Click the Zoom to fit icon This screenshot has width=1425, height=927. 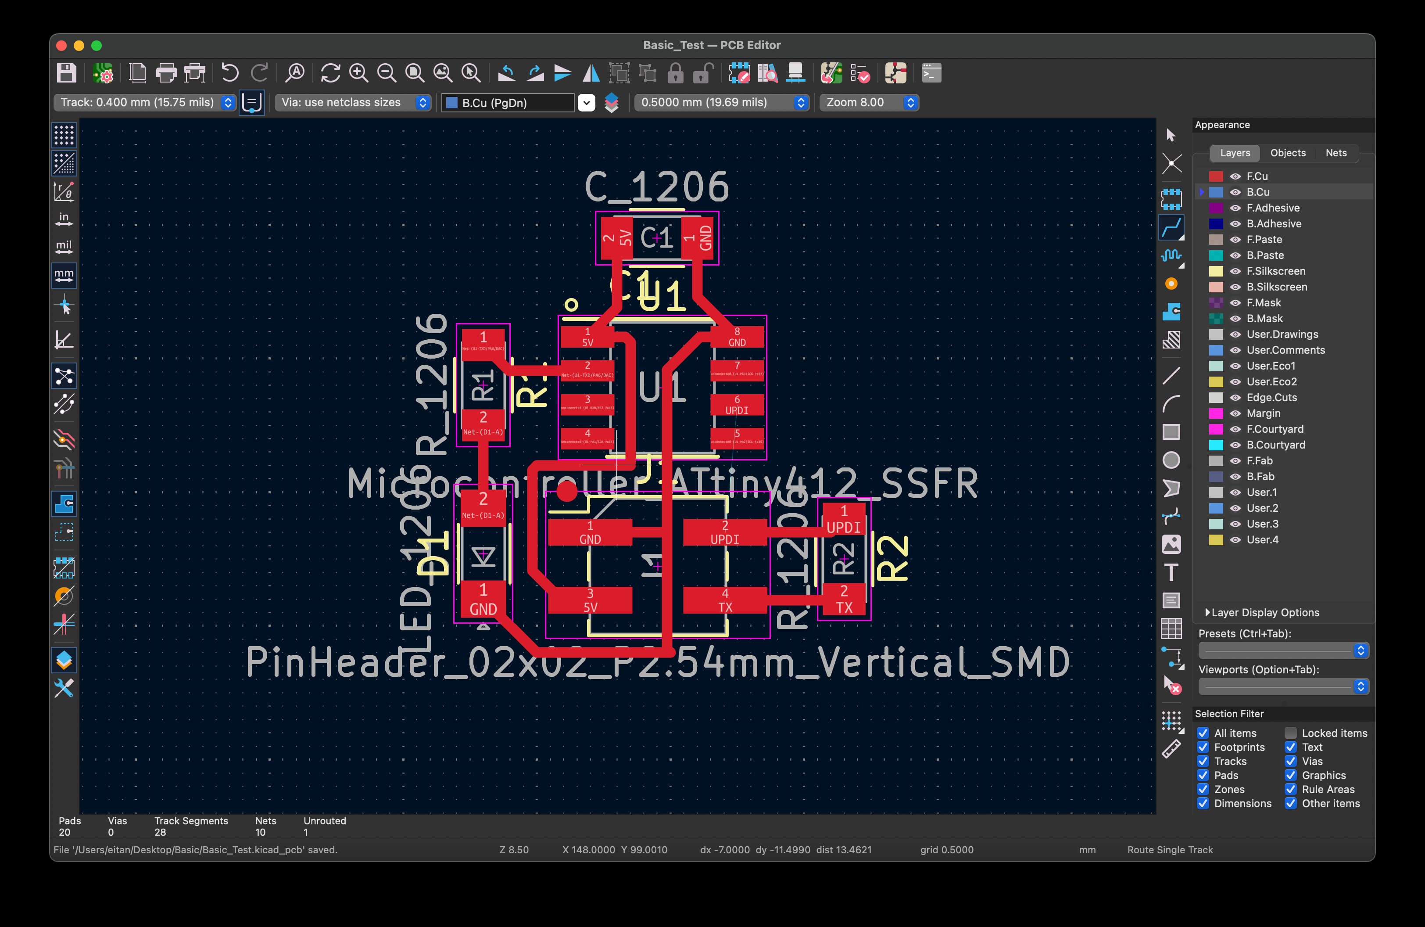tap(414, 73)
